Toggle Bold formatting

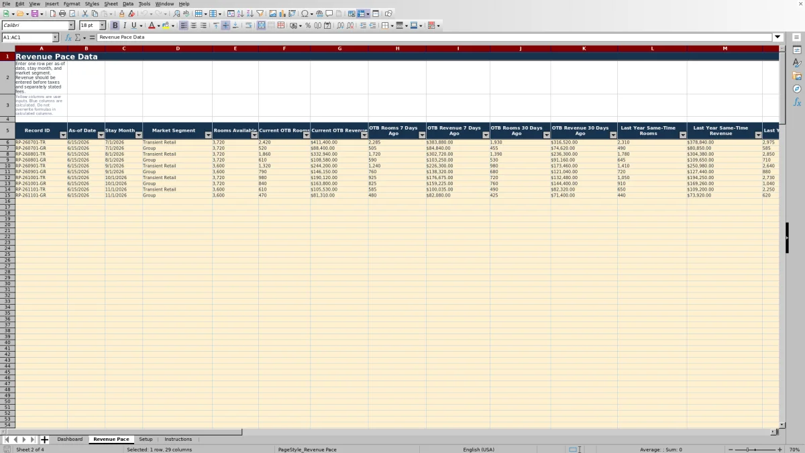[115, 26]
